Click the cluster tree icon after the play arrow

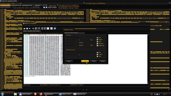(x=33, y=29)
